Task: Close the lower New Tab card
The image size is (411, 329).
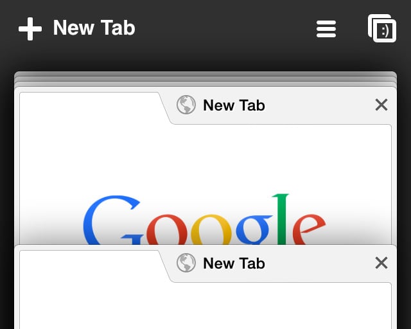Action: tap(381, 263)
